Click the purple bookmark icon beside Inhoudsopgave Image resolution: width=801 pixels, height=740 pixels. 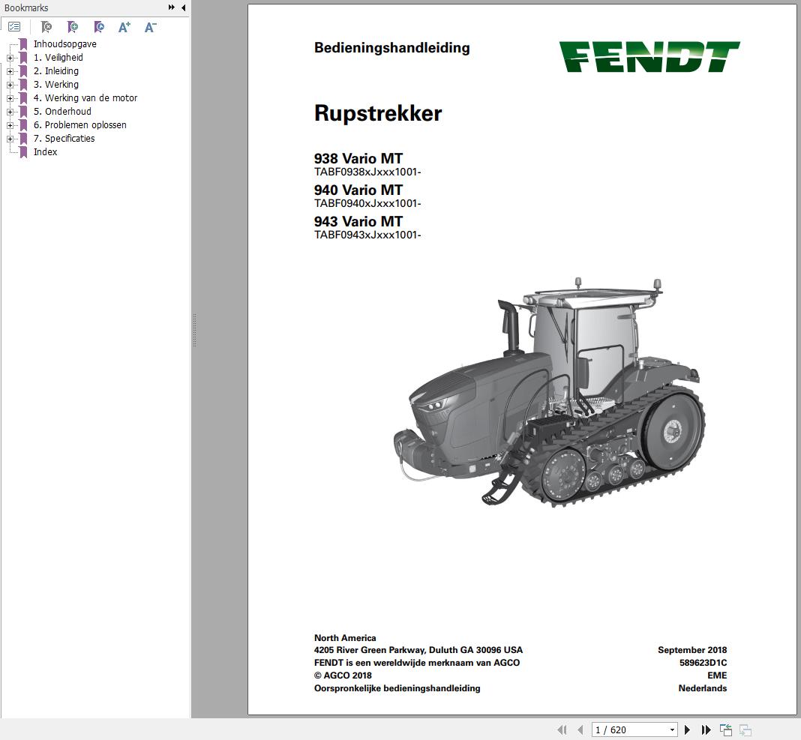point(23,44)
